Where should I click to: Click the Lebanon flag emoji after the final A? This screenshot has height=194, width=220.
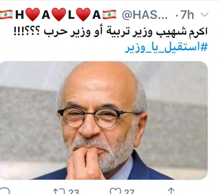point(109,14)
